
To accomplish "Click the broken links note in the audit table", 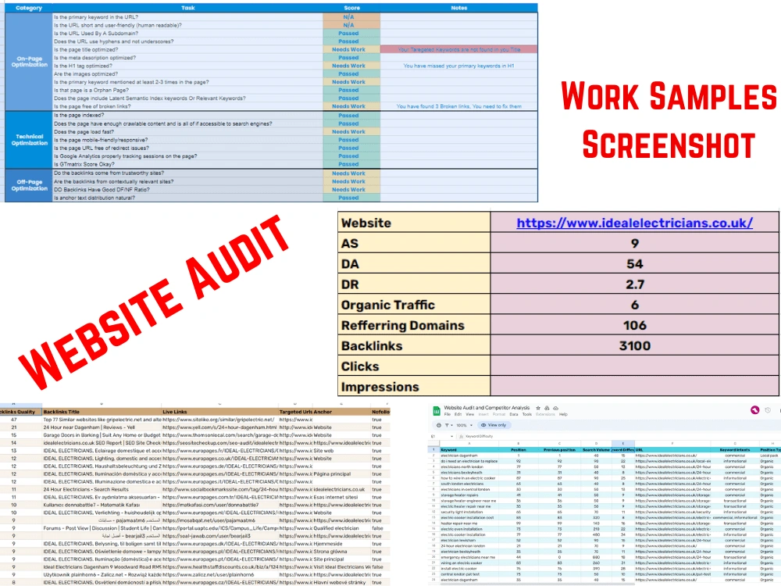I will (x=459, y=106).
